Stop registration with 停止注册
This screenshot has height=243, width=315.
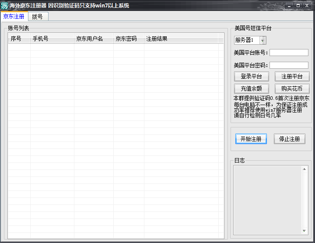tap(290, 139)
